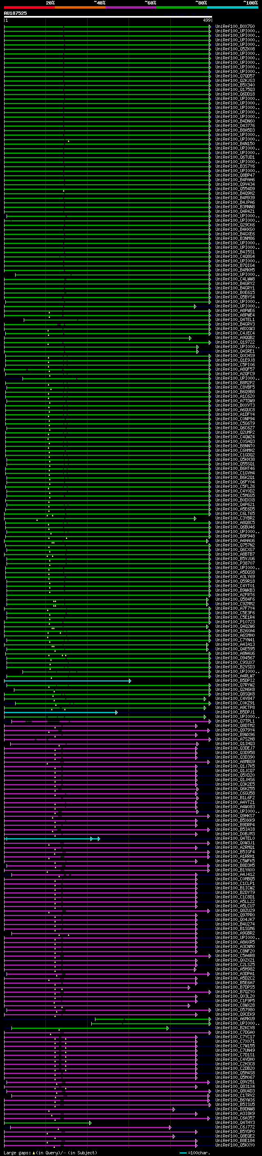Select hit label UniRef100_C4LWW8

pos(235,279)
